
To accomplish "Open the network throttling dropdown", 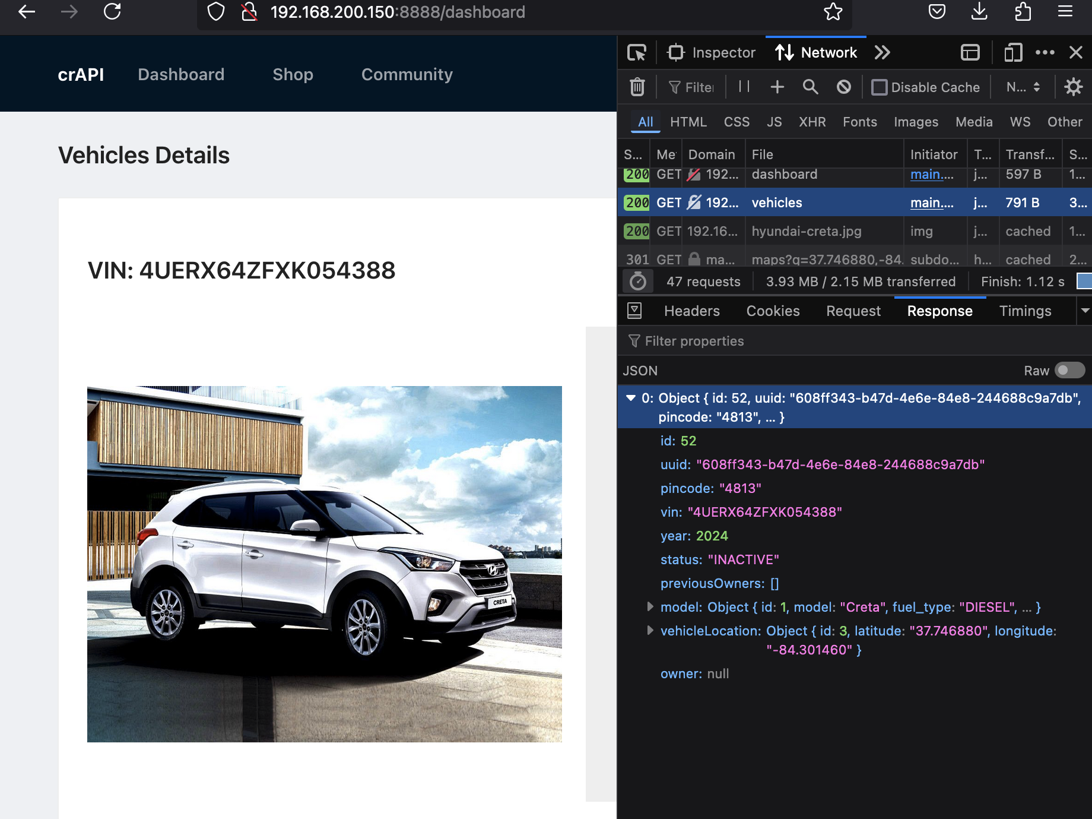I will (1023, 87).
